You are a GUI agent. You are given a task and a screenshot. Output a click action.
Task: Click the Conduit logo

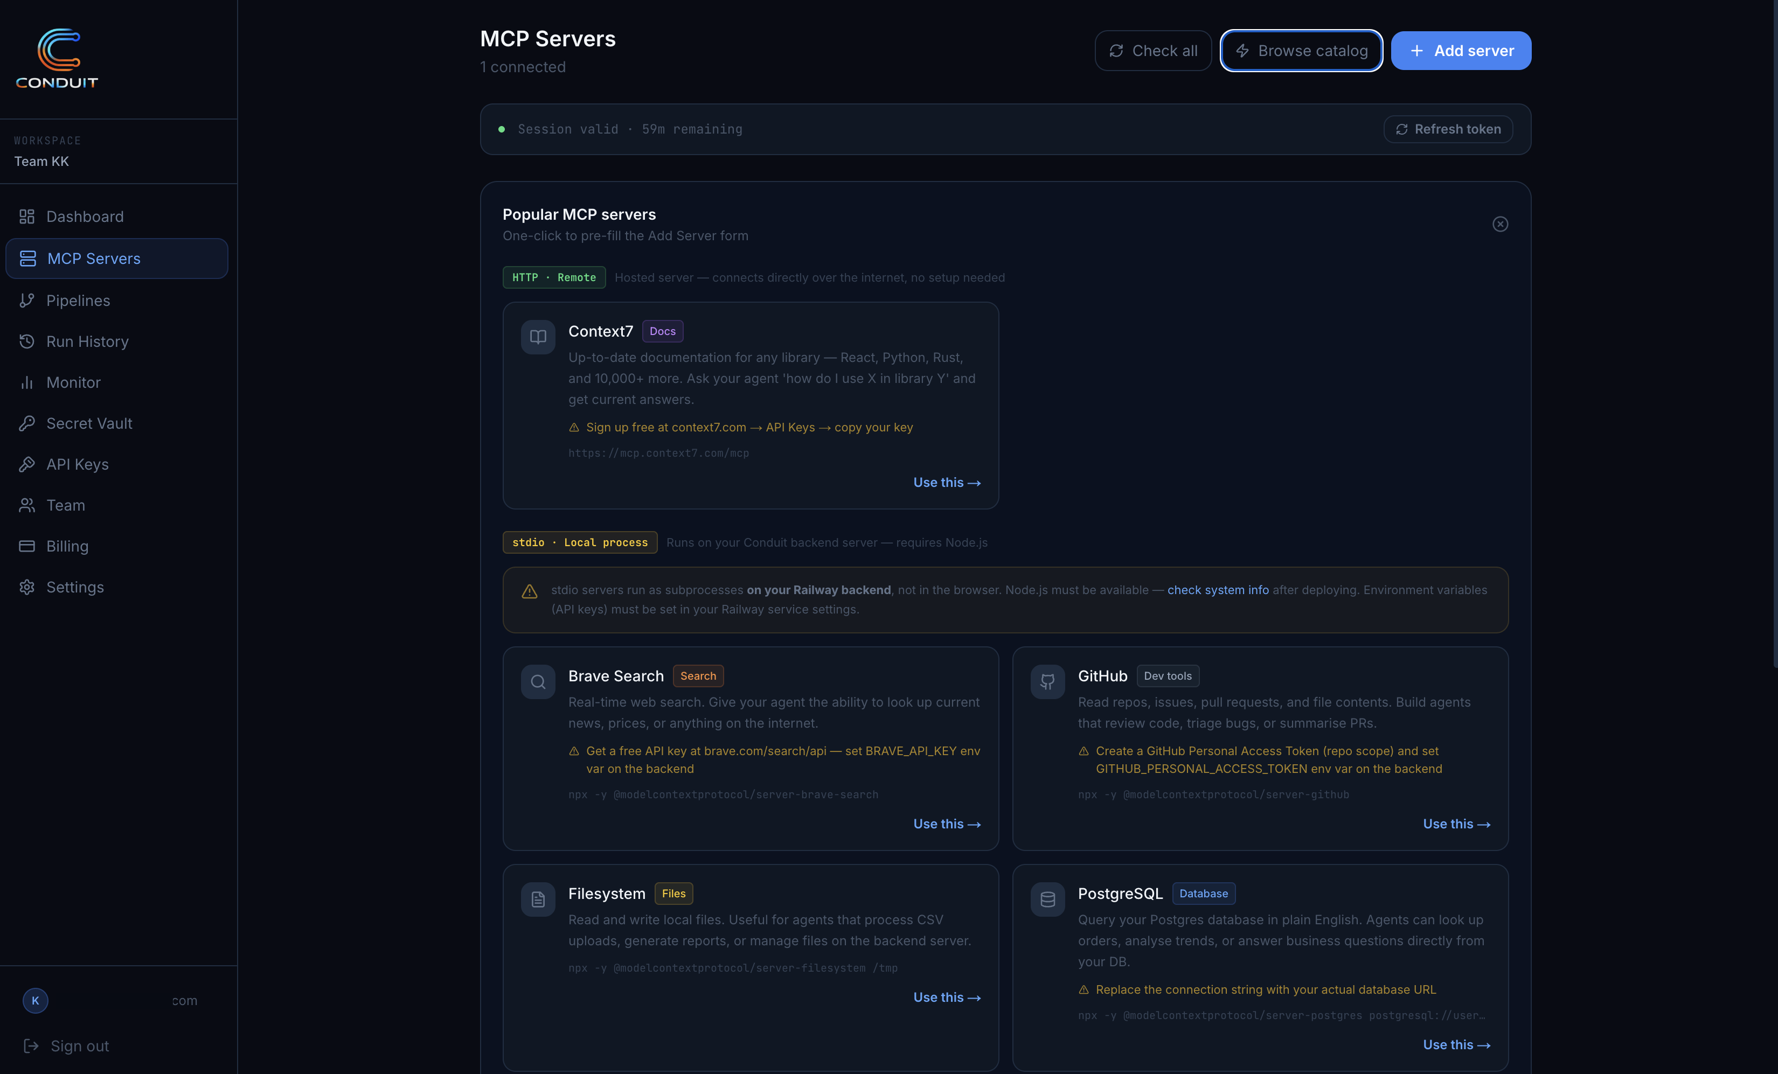[57, 58]
